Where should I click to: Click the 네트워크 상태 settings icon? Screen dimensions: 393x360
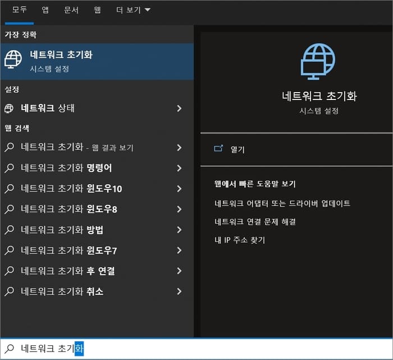click(x=9, y=108)
